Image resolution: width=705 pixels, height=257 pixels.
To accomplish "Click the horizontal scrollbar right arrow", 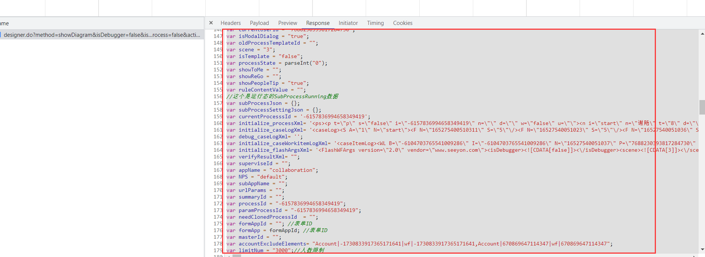I will tap(695, 256).
